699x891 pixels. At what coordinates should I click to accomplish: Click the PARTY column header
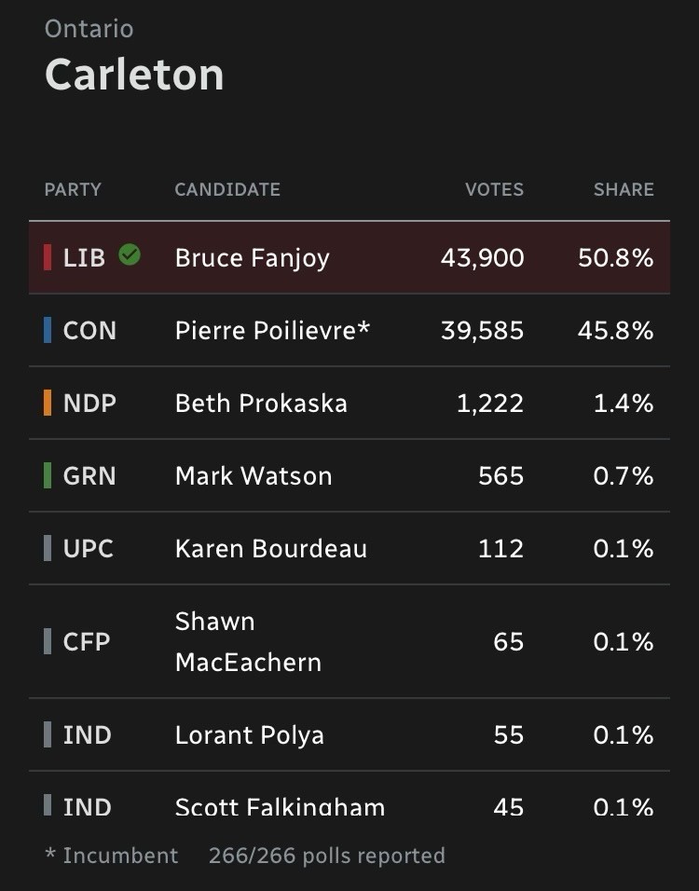pyautogui.click(x=73, y=189)
